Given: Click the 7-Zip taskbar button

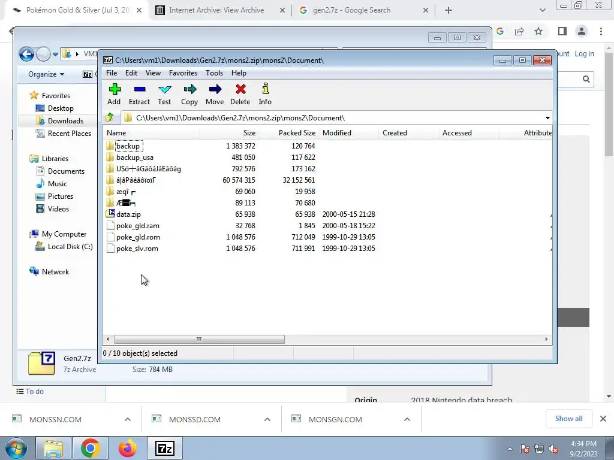Looking at the screenshot, I should tap(165, 448).
